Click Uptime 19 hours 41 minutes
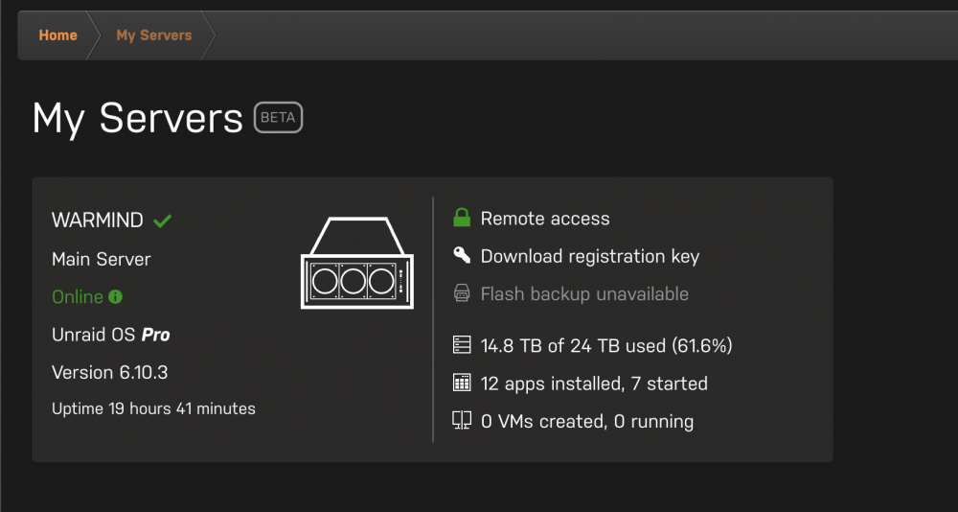Screen dimensions: 958x512 click(154, 408)
